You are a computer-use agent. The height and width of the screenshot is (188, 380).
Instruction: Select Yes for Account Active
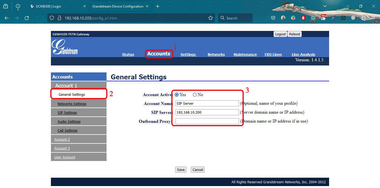(x=177, y=95)
